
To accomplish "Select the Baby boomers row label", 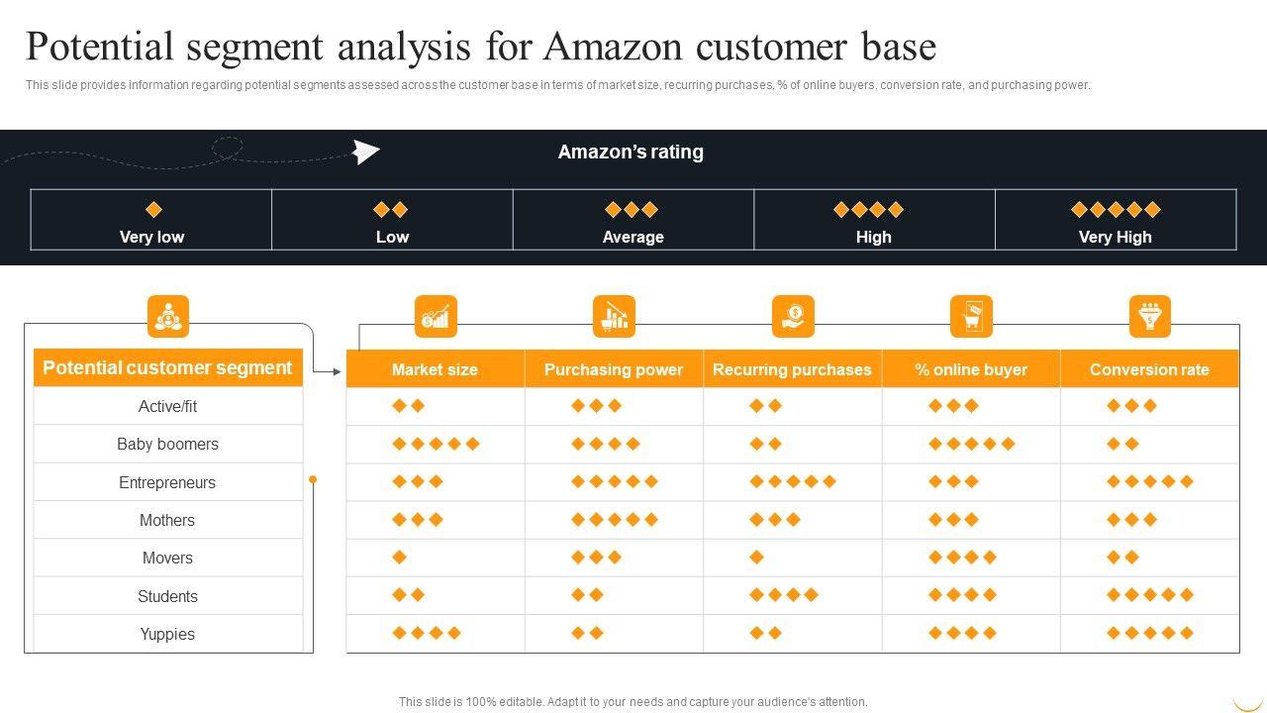I will coord(167,445).
